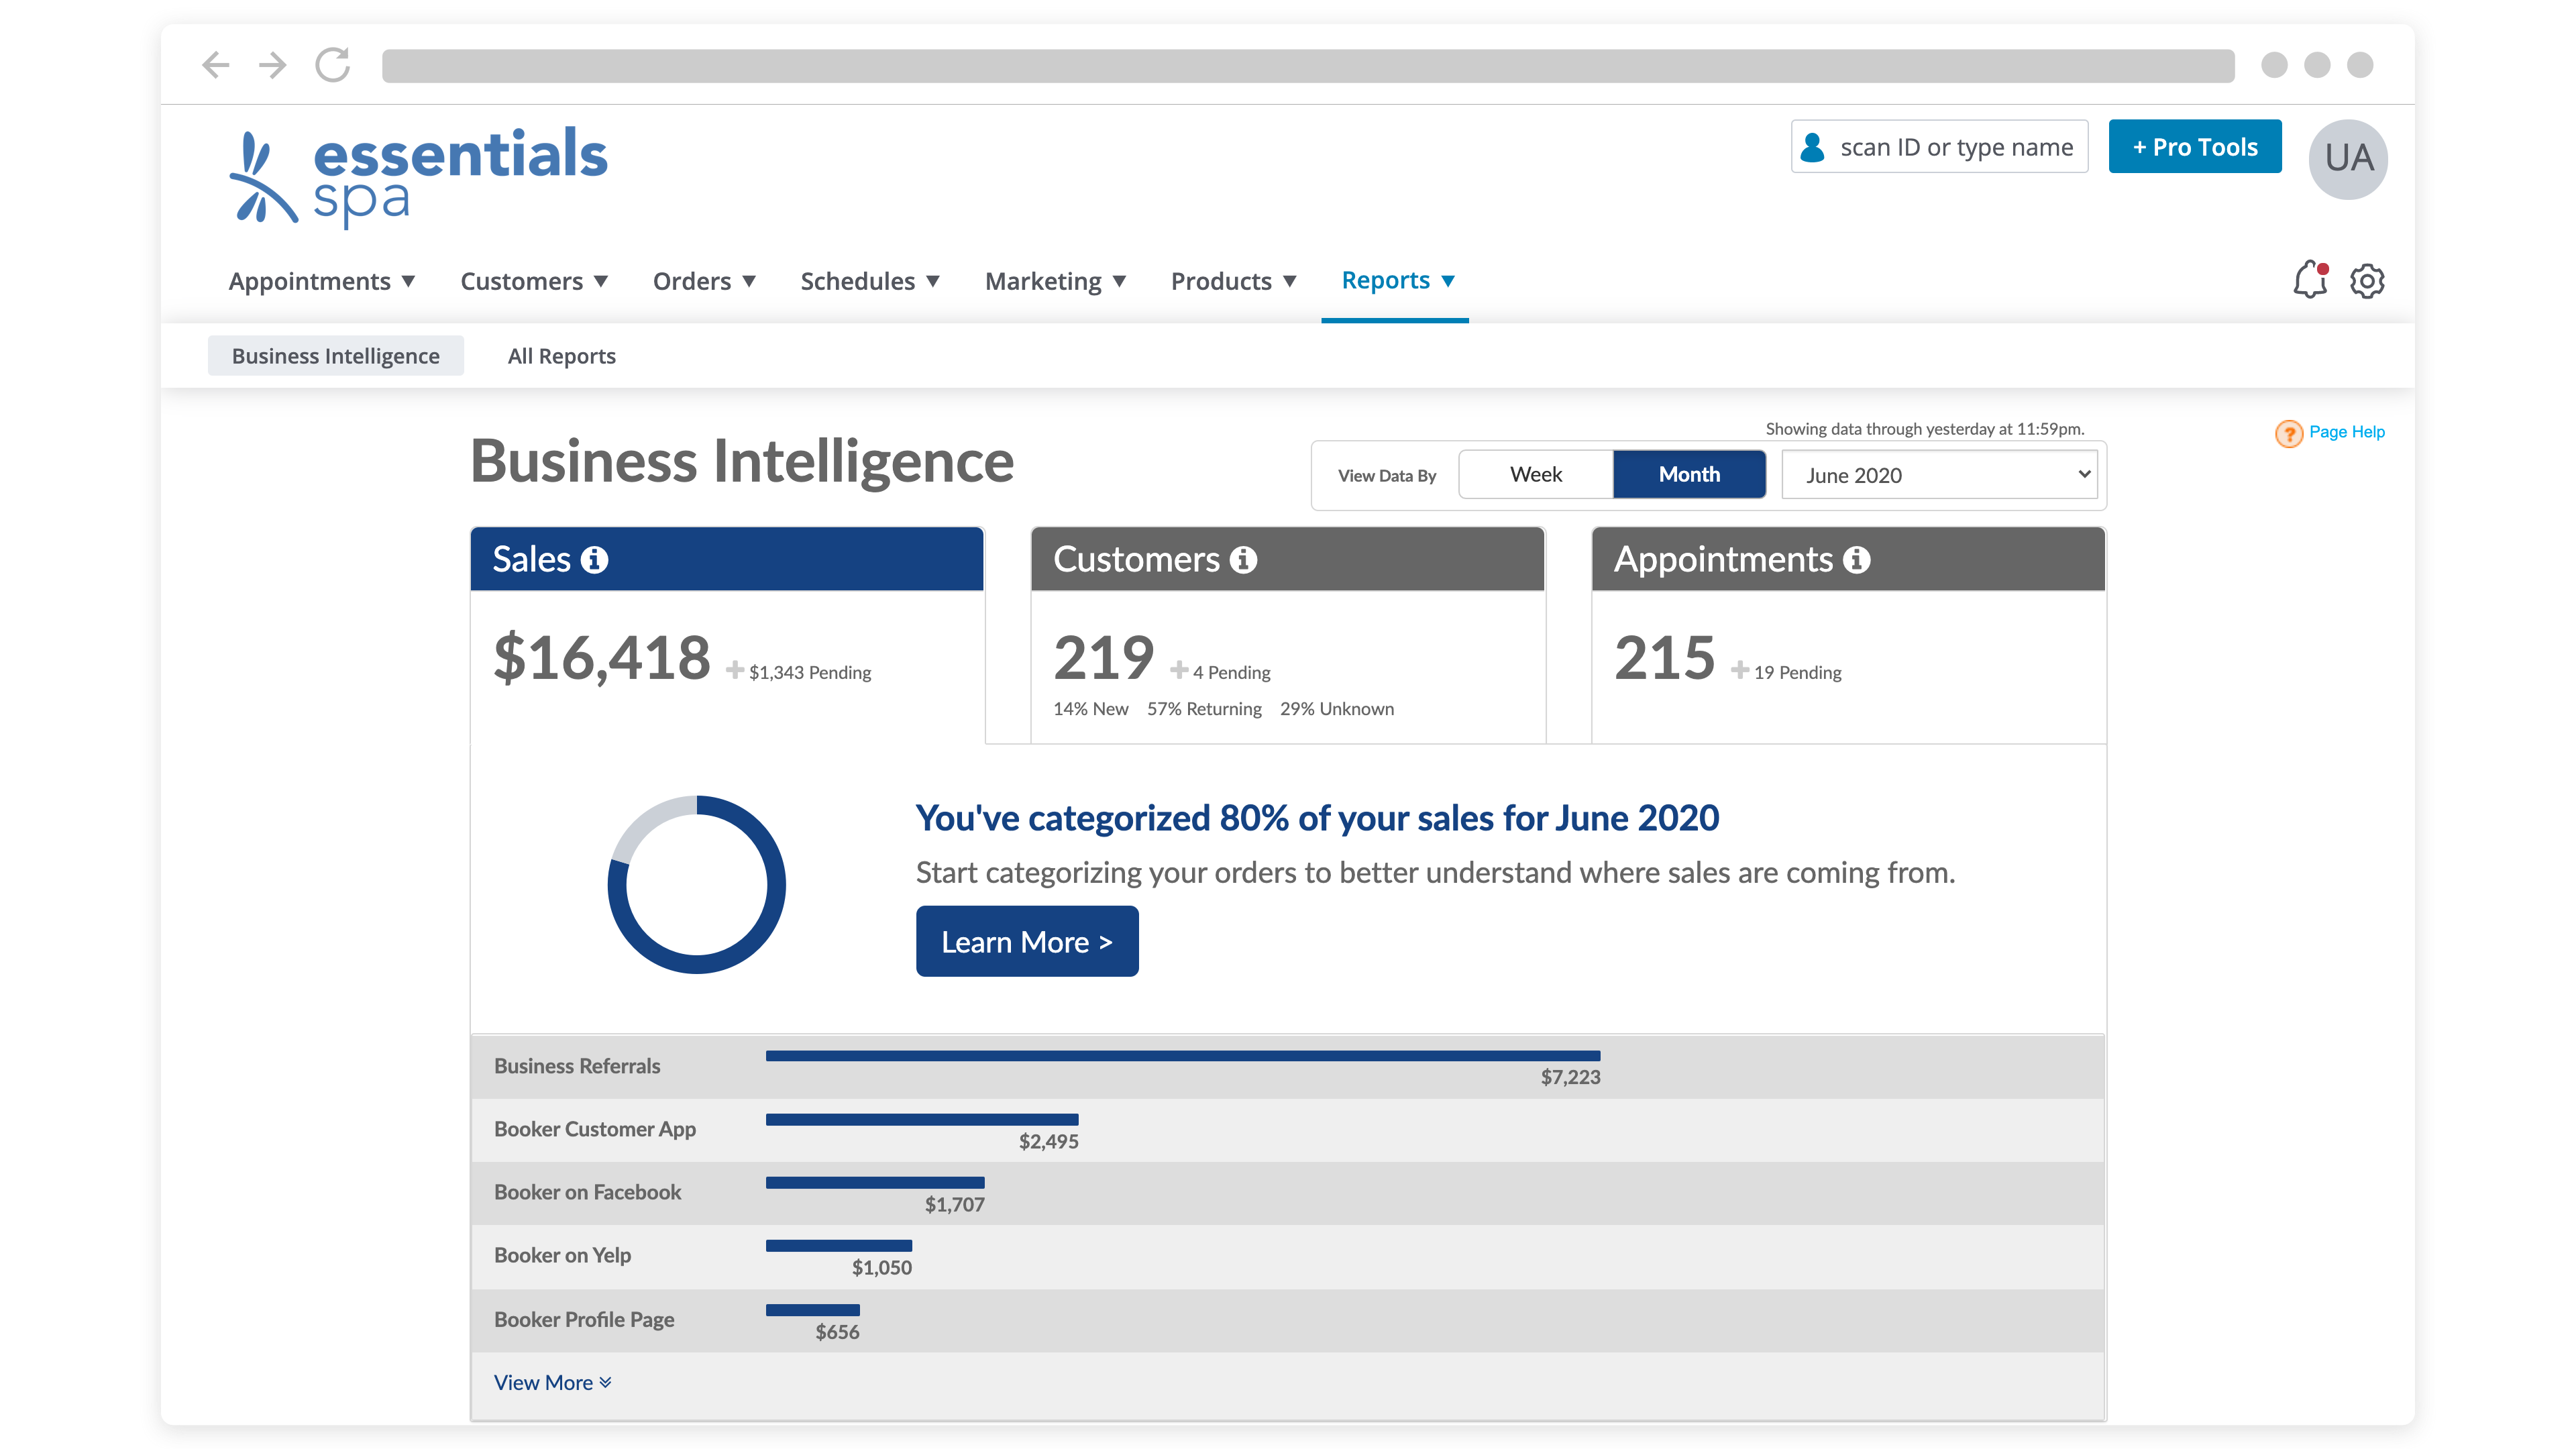Click the Learn More button
The image size is (2576, 1449).
[1027, 942]
